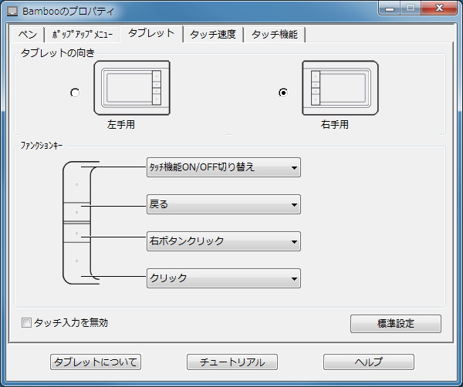Expand the クリック function key dropdown
463x387 pixels.
coord(224,278)
